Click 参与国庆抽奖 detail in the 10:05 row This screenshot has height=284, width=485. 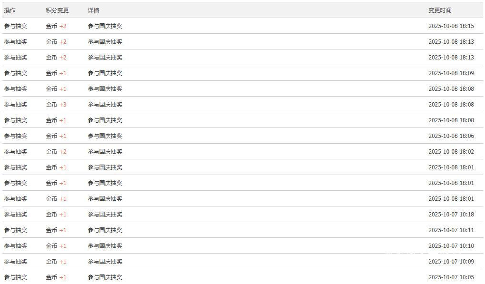(x=105, y=277)
